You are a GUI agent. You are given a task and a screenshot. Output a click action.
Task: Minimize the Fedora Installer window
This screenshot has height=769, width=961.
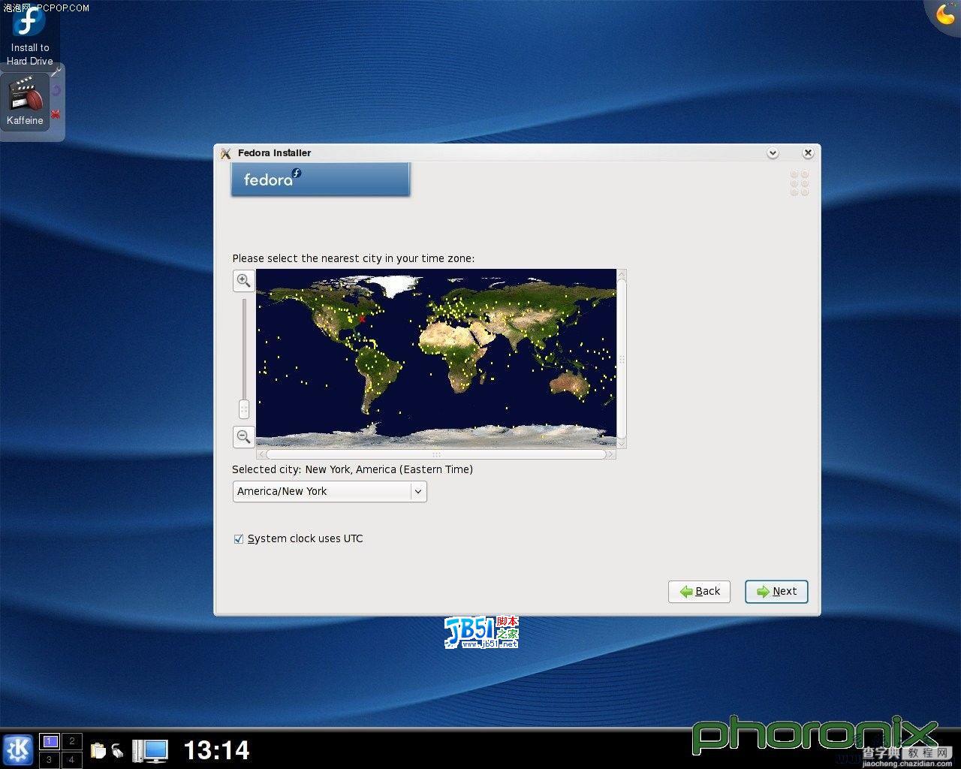[773, 153]
